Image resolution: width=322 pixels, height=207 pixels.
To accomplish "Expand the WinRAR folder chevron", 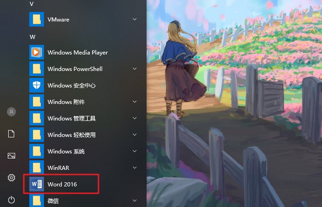I will coord(135,168).
